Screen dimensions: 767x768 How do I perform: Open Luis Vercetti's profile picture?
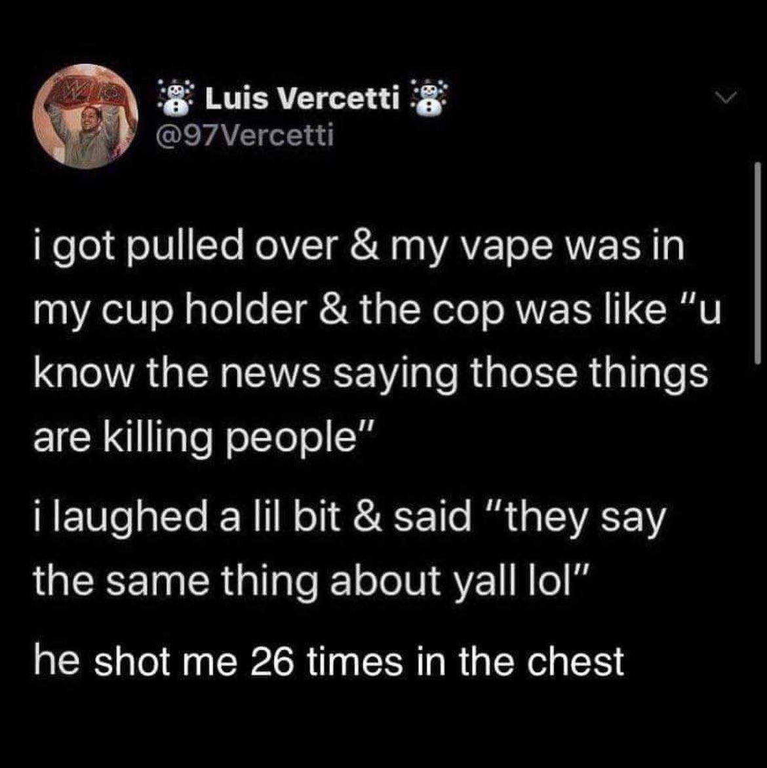point(85,117)
